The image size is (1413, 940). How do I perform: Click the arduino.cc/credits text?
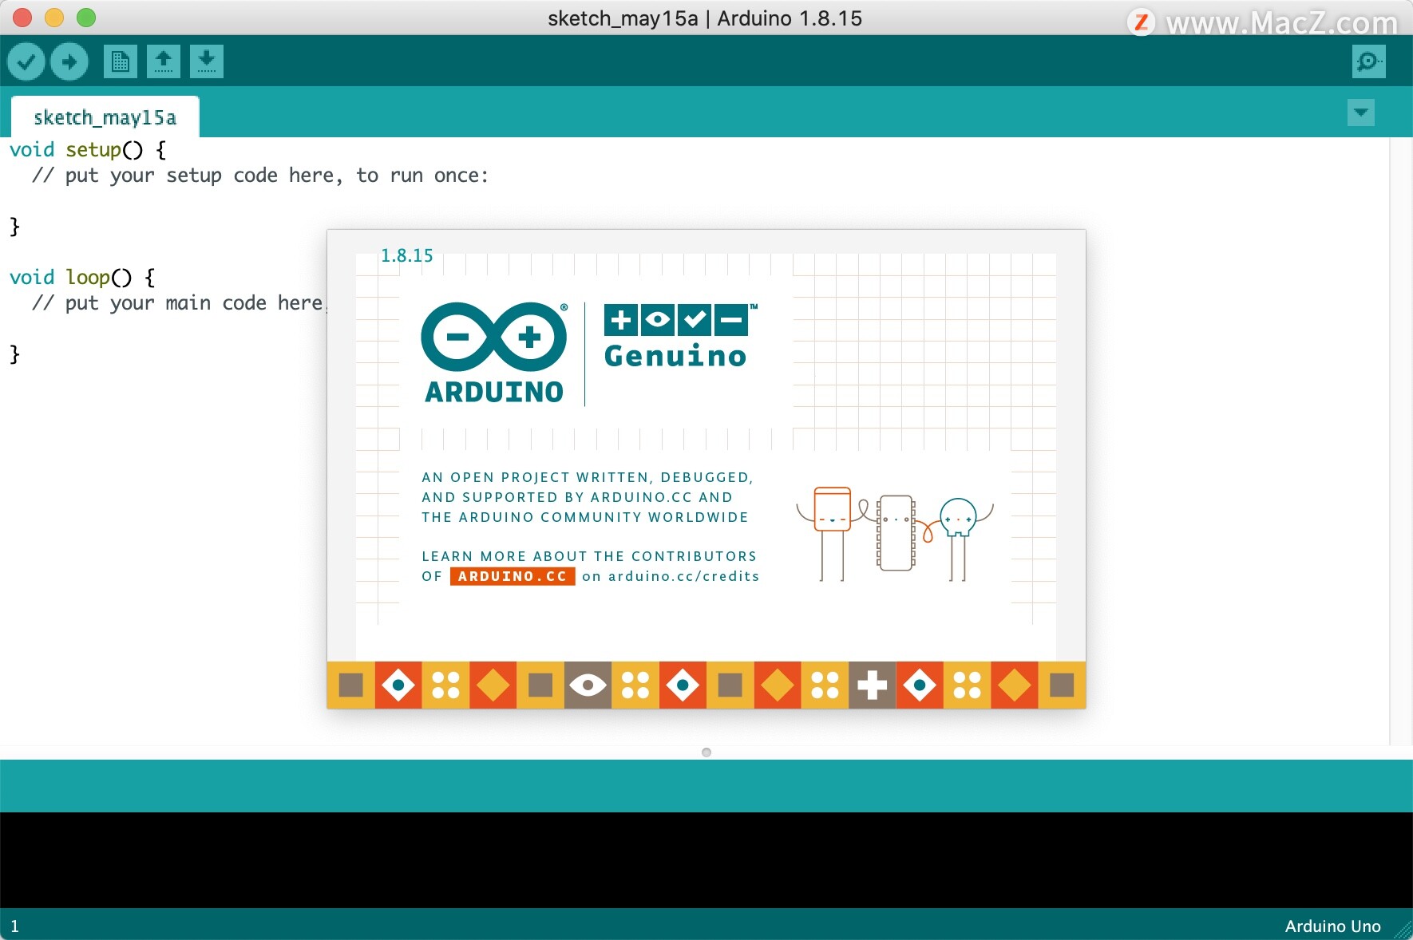click(x=684, y=576)
